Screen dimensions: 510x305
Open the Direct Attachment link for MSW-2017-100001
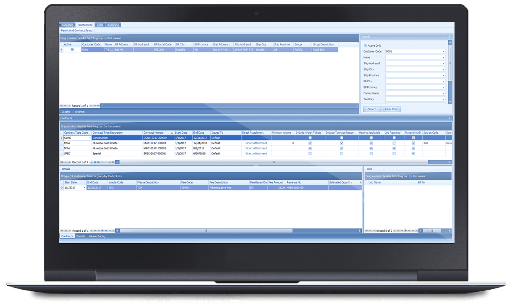255,143
